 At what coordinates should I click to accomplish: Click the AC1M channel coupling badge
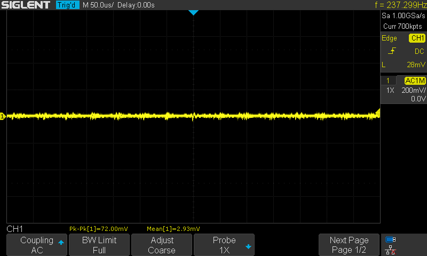click(x=414, y=81)
